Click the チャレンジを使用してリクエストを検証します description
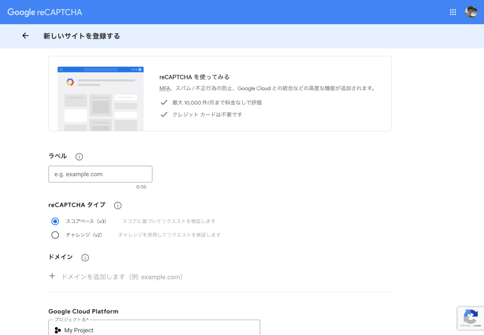Screen dimensions: 484x335 point(169,235)
